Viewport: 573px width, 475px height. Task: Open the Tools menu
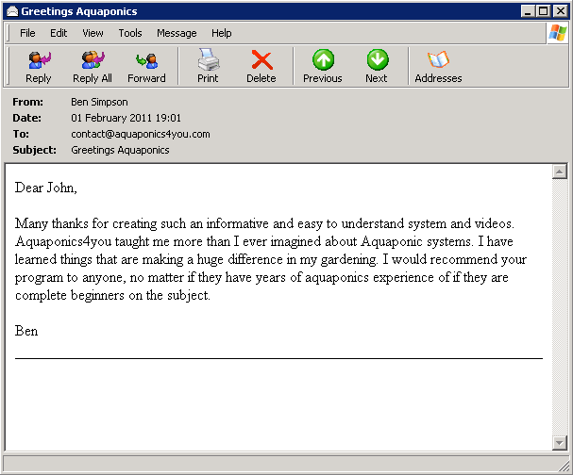pos(130,33)
